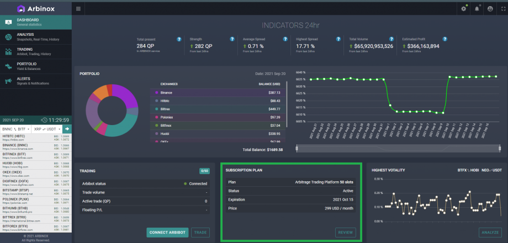This screenshot has width=508, height=243.
Task: Open the BNNC / BITF exchange dropdown
Action: tap(15, 129)
